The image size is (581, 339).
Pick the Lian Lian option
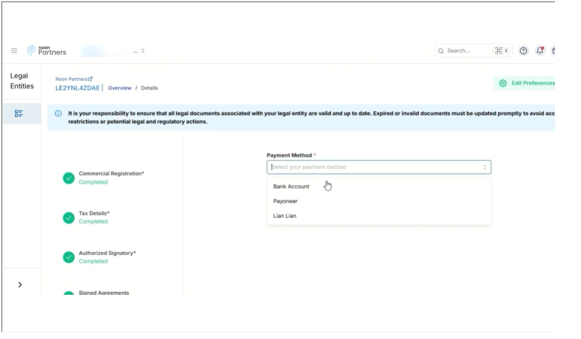pyautogui.click(x=285, y=216)
